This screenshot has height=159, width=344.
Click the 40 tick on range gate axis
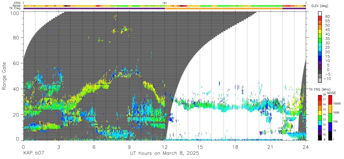coord(16,89)
